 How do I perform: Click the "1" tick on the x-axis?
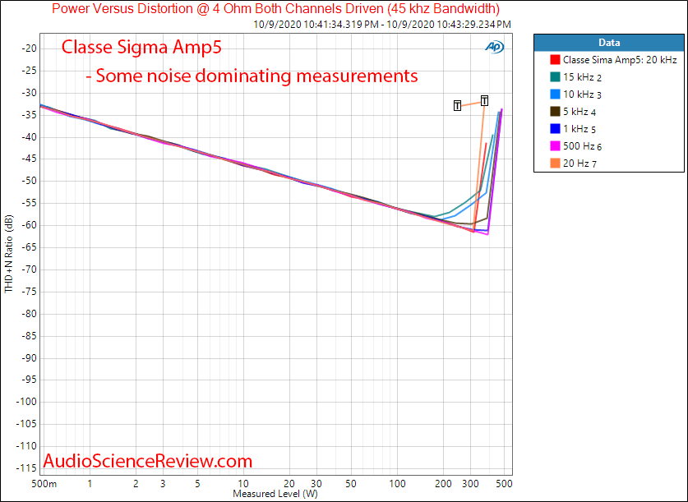90,484
